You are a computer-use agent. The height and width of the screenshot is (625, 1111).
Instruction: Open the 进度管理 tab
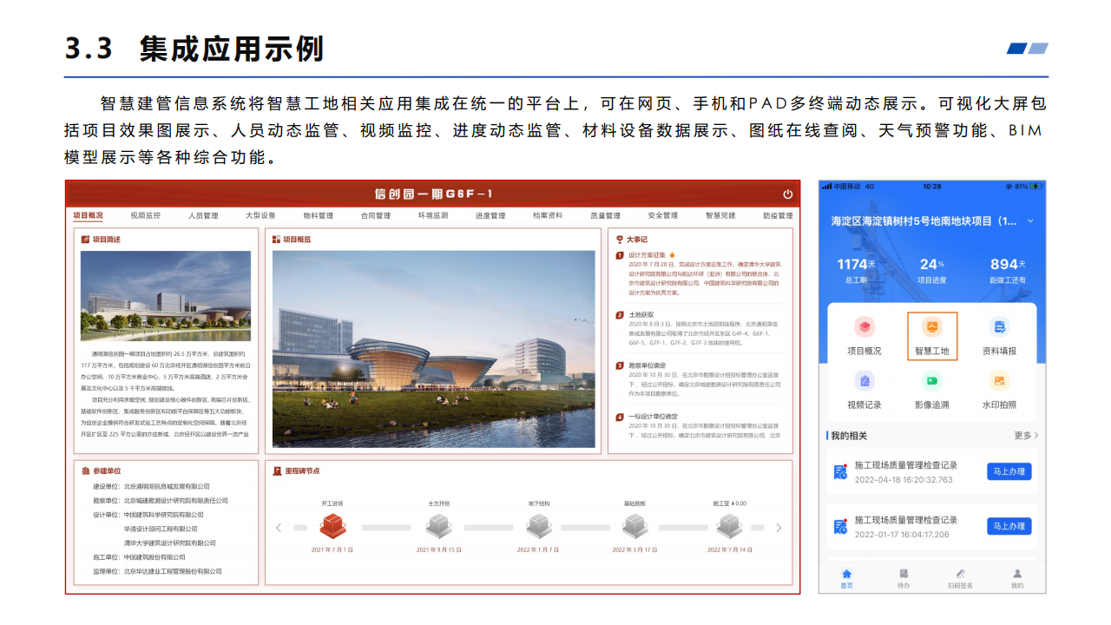point(490,215)
